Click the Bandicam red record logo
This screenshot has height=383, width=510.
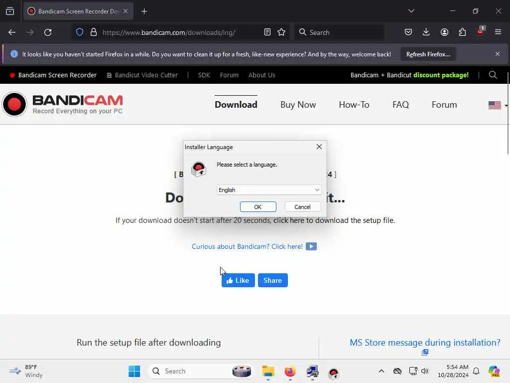click(14, 104)
